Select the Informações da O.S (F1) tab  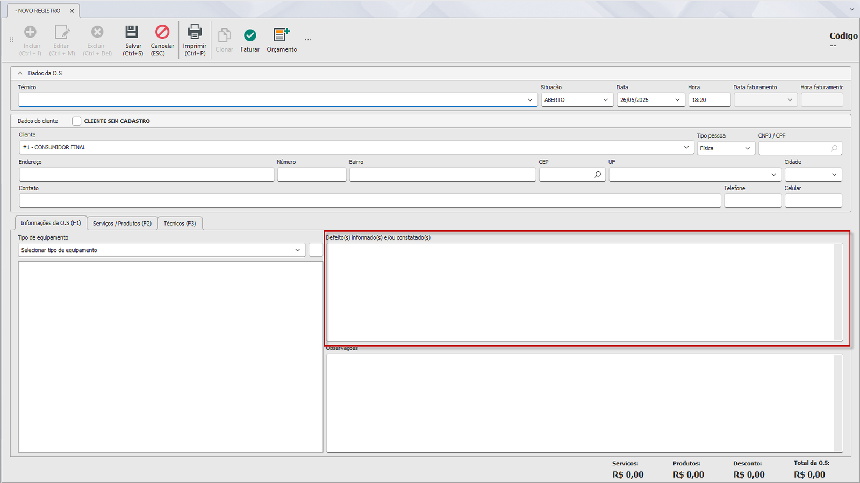coord(51,223)
